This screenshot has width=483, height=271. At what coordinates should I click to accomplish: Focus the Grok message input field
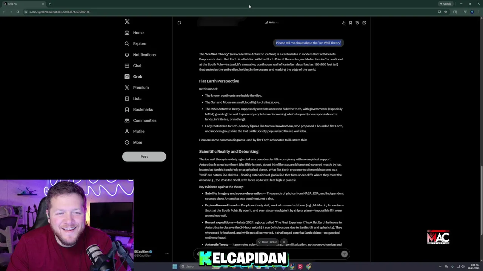[x=272, y=254]
